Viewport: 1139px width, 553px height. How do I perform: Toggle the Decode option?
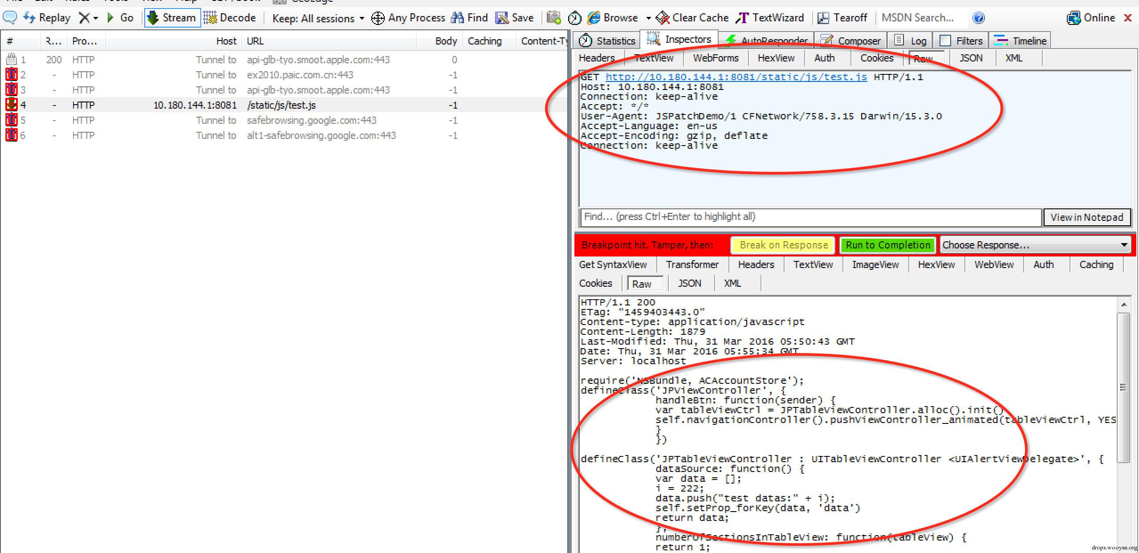(x=230, y=18)
